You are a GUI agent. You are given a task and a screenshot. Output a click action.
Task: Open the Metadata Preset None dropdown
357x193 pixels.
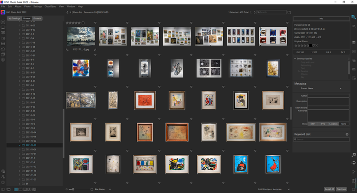click(x=321, y=88)
